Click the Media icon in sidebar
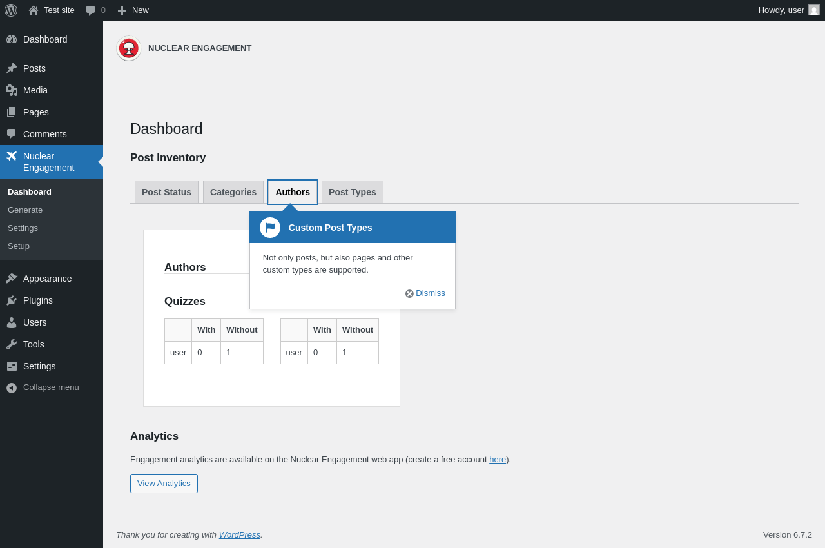The width and height of the screenshot is (825, 548). click(x=12, y=90)
